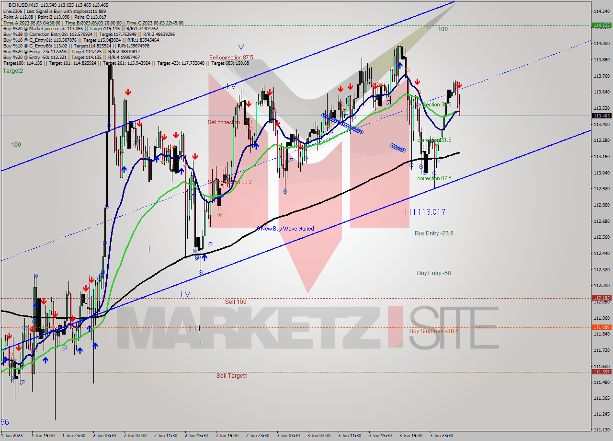This screenshot has height=441, width=613.
Task: Click the 'Sell Target1' level label
Action: (232, 376)
